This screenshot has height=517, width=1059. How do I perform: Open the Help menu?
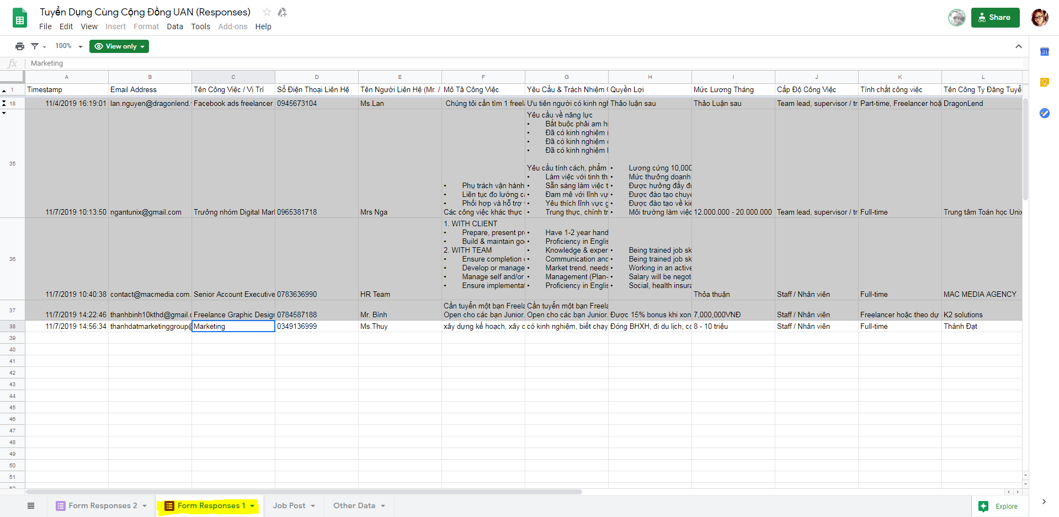click(x=263, y=26)
